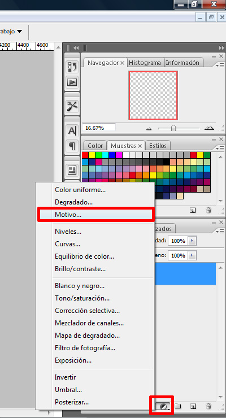Create a new group with the folder icon
The height and width of the screenshot is (418, 226).
pyautogui.click(x=177, y=406)
